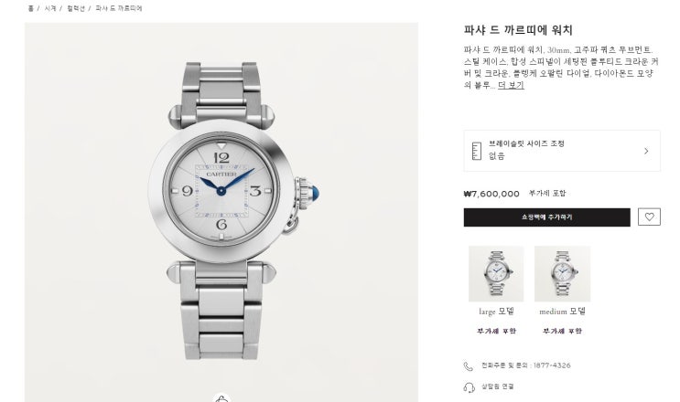This screenshot has height=402, width=680.
Task: Open 시계 breadcrumb link
Action: coord(49,8)
